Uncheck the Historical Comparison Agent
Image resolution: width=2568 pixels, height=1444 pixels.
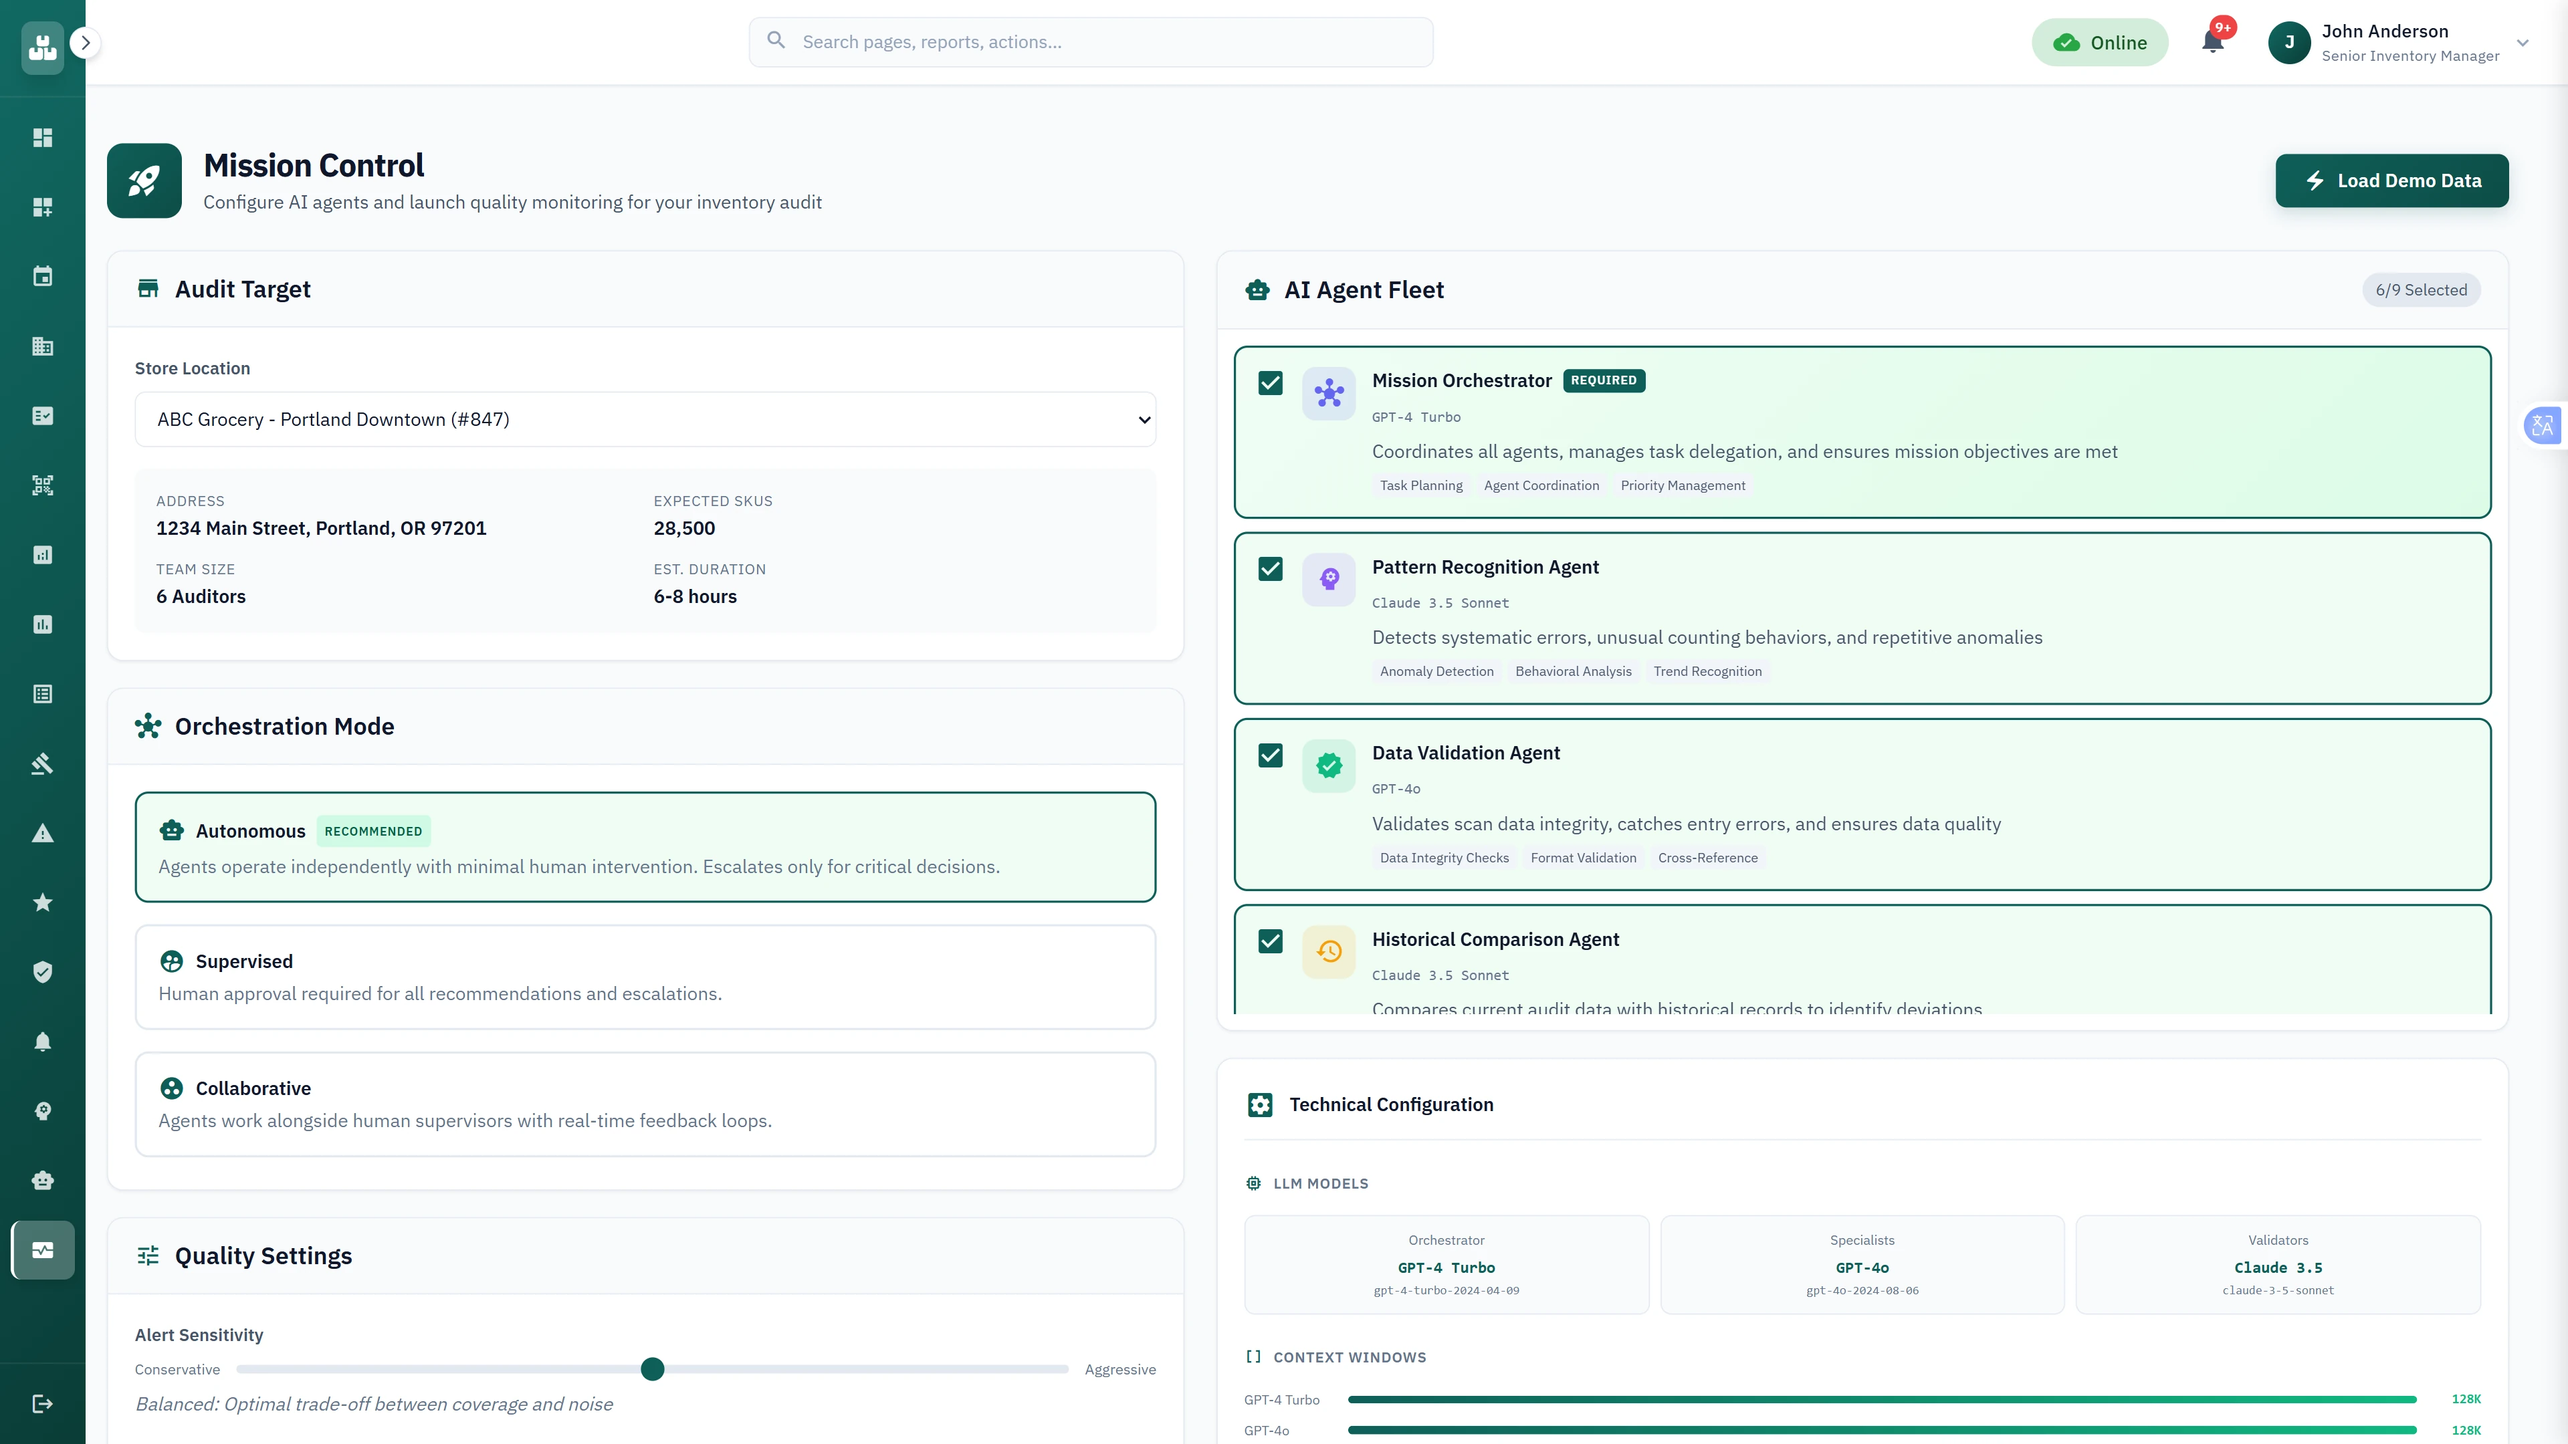pos(1270,942)
